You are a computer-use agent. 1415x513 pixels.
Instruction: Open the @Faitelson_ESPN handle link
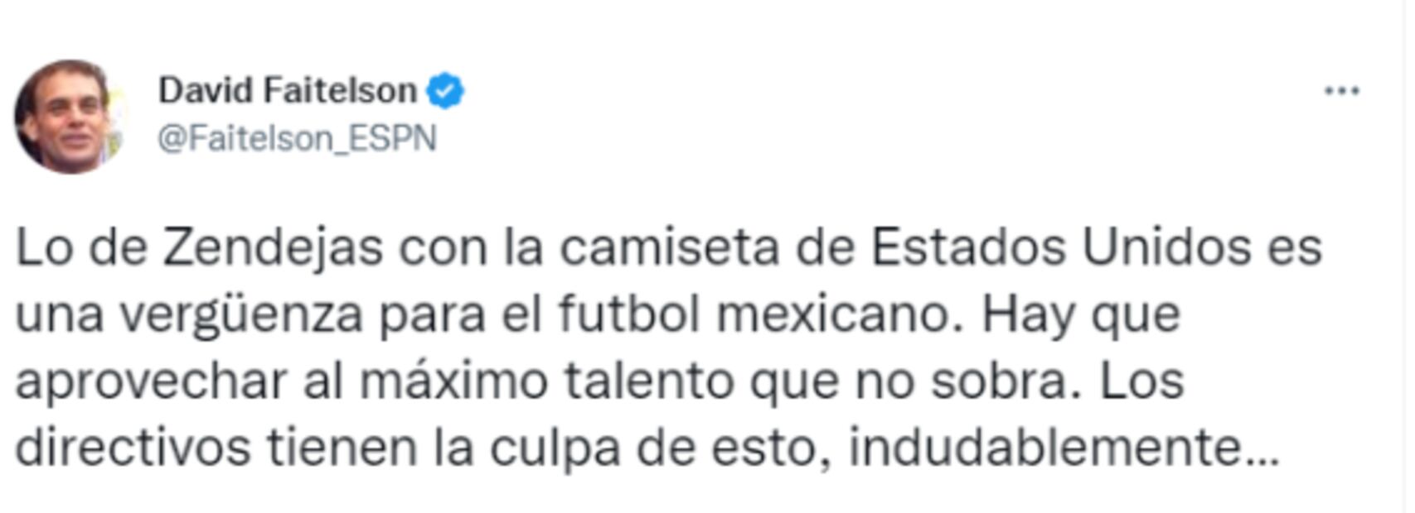coord(297,139)
